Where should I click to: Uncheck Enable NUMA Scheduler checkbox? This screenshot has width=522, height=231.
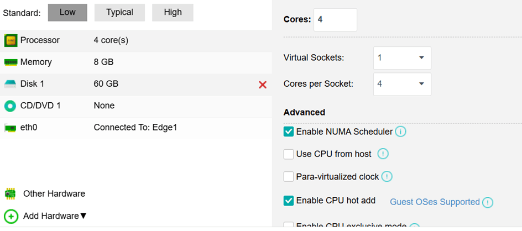tap(288, 132)
